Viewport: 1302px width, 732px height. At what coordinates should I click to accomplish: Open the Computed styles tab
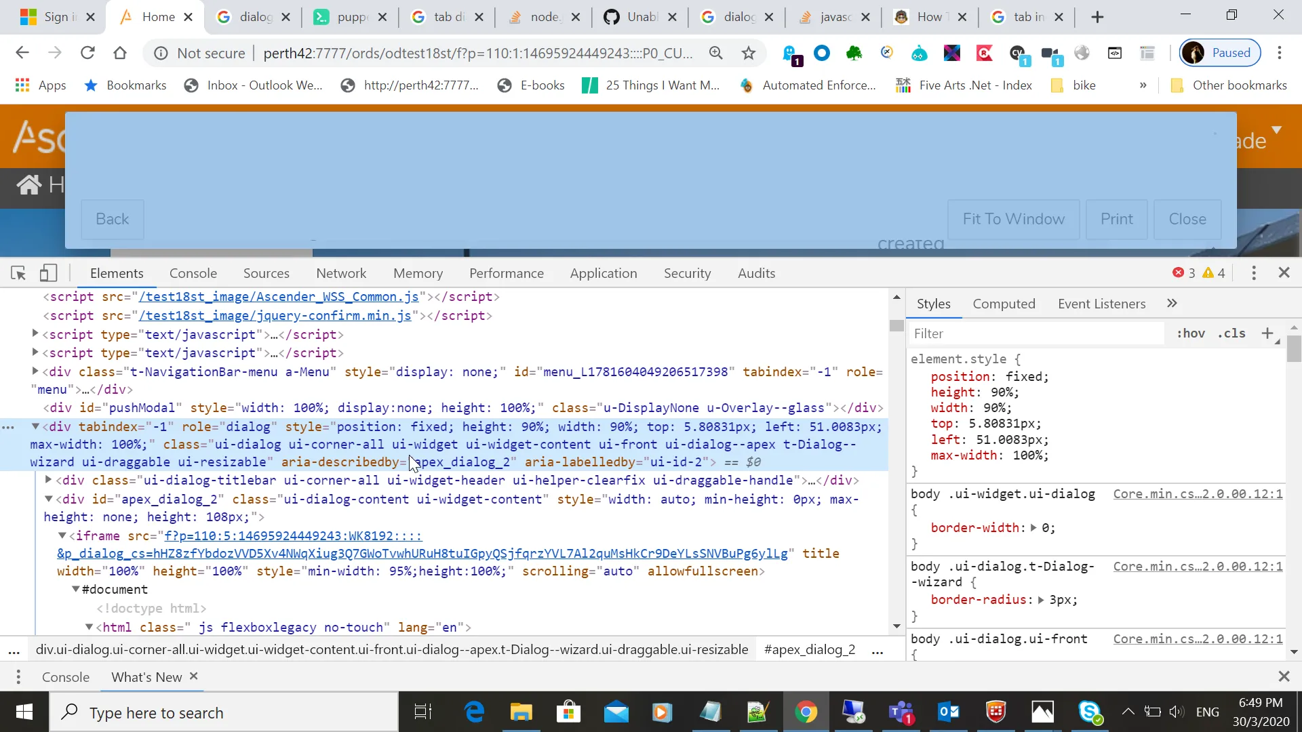click(1004, 304)
